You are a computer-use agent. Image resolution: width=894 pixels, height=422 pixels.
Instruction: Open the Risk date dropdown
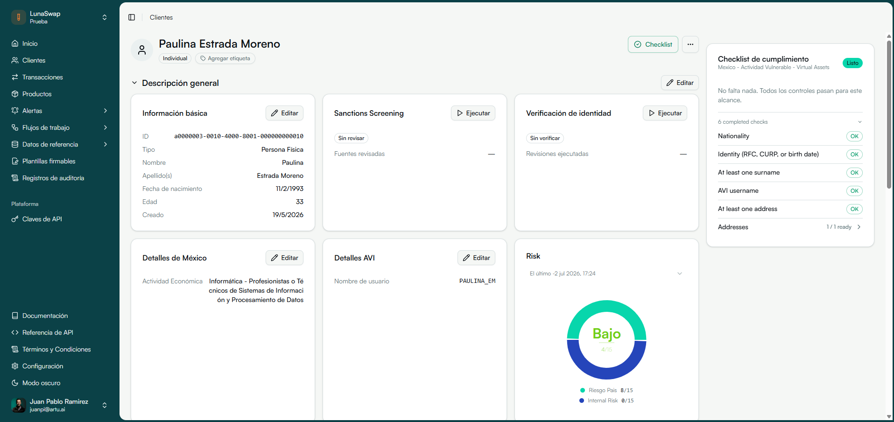coord(606,274)
